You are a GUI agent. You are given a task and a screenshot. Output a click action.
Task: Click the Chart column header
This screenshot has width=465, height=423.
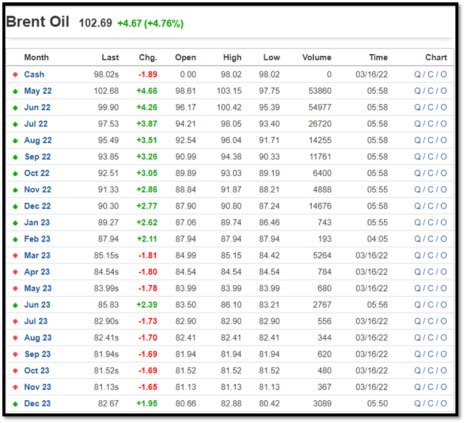[x=436, y=57]
